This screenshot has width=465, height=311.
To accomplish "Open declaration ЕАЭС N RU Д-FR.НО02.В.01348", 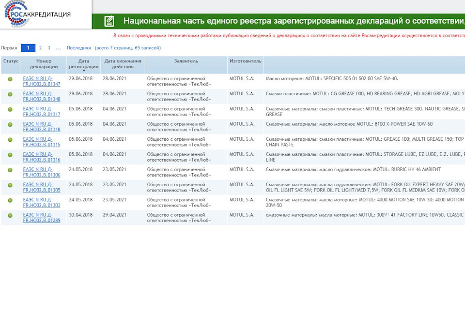I will click(x=42, y=96).
